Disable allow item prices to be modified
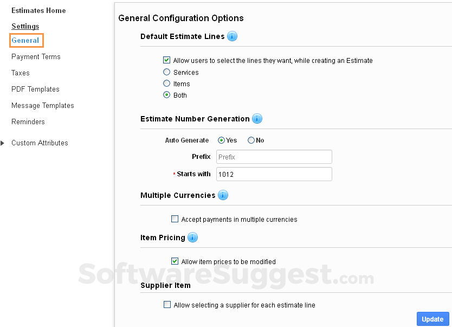This screenshot has width=452, height=327. 175,261
